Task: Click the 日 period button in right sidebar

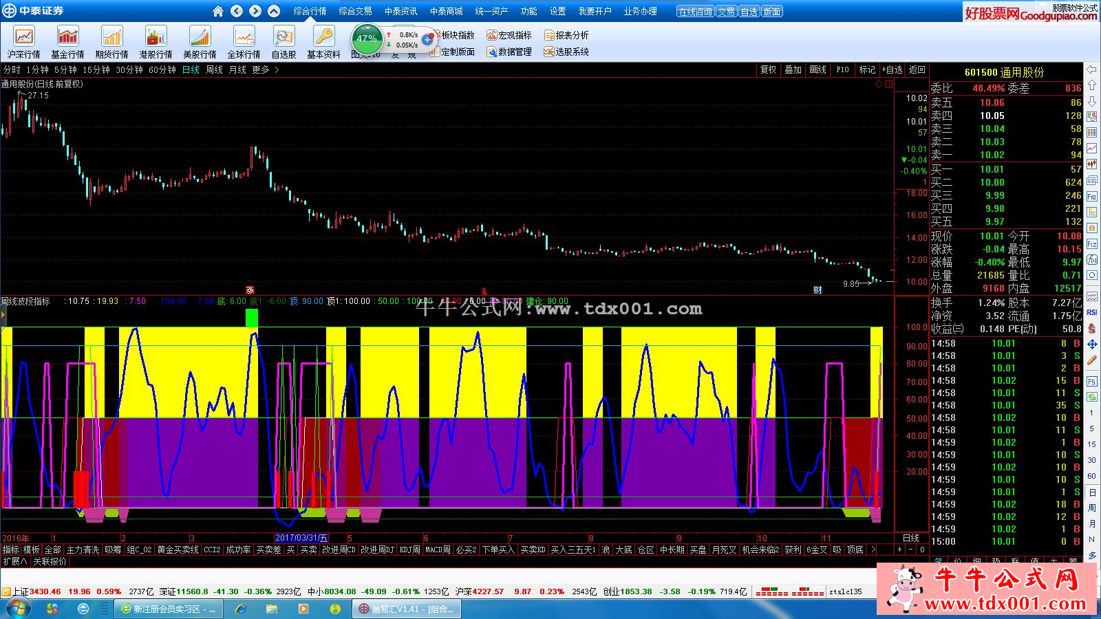Action: pyautogui.click(x=1092, y=492)
